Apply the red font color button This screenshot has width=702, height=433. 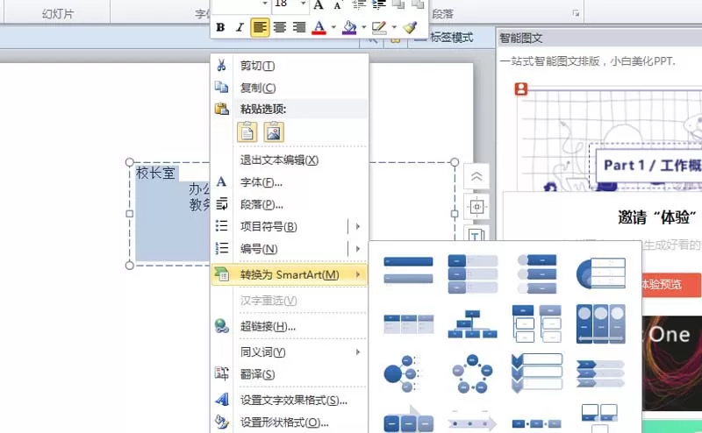[319, 27]
